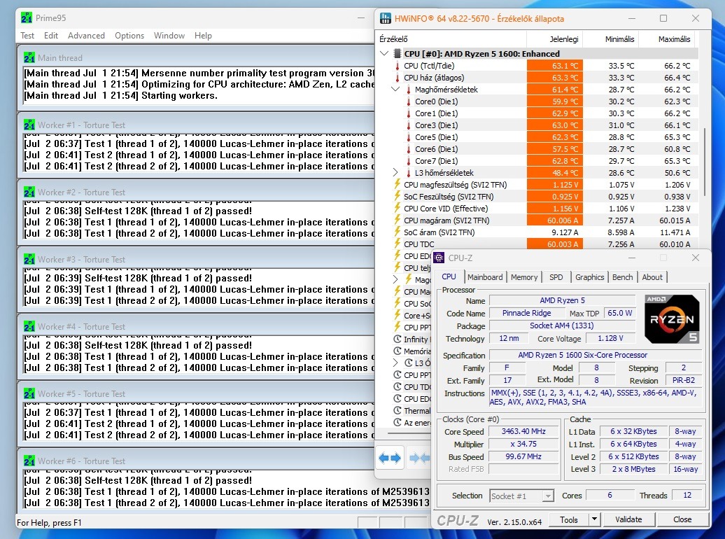Click the Tools button in CPU-Z

coord(569,519)
